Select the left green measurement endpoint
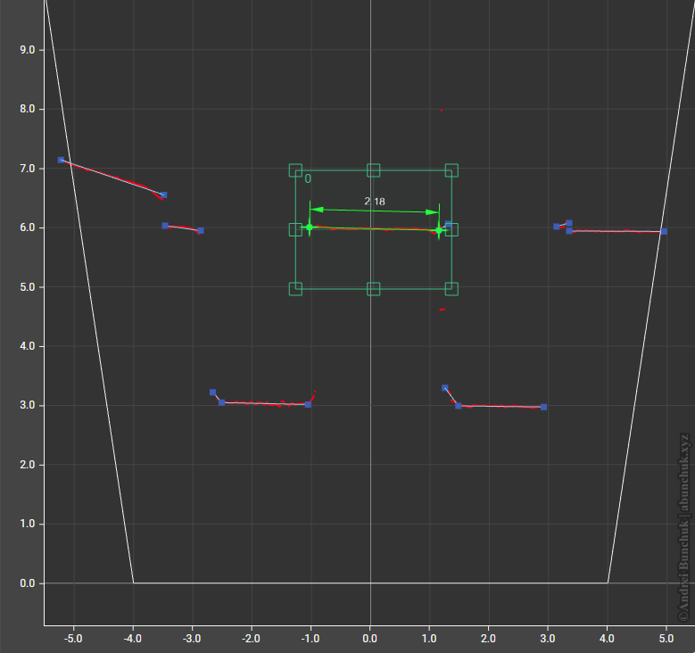695x653 pixels. [310, 227]
